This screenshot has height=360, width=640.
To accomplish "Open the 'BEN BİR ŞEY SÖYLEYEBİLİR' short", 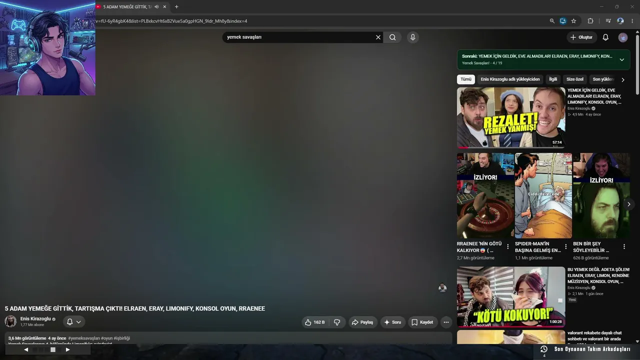I will coord(601,195).
